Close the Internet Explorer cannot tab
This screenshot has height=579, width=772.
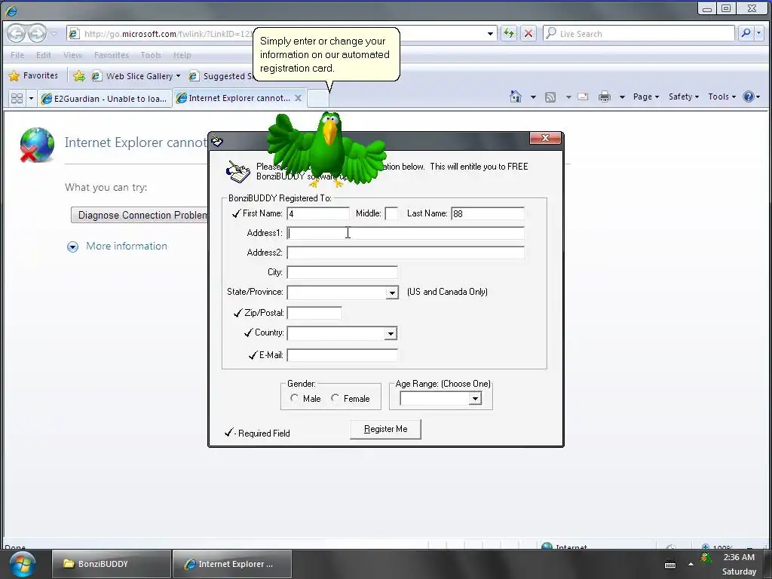(298, 98)
